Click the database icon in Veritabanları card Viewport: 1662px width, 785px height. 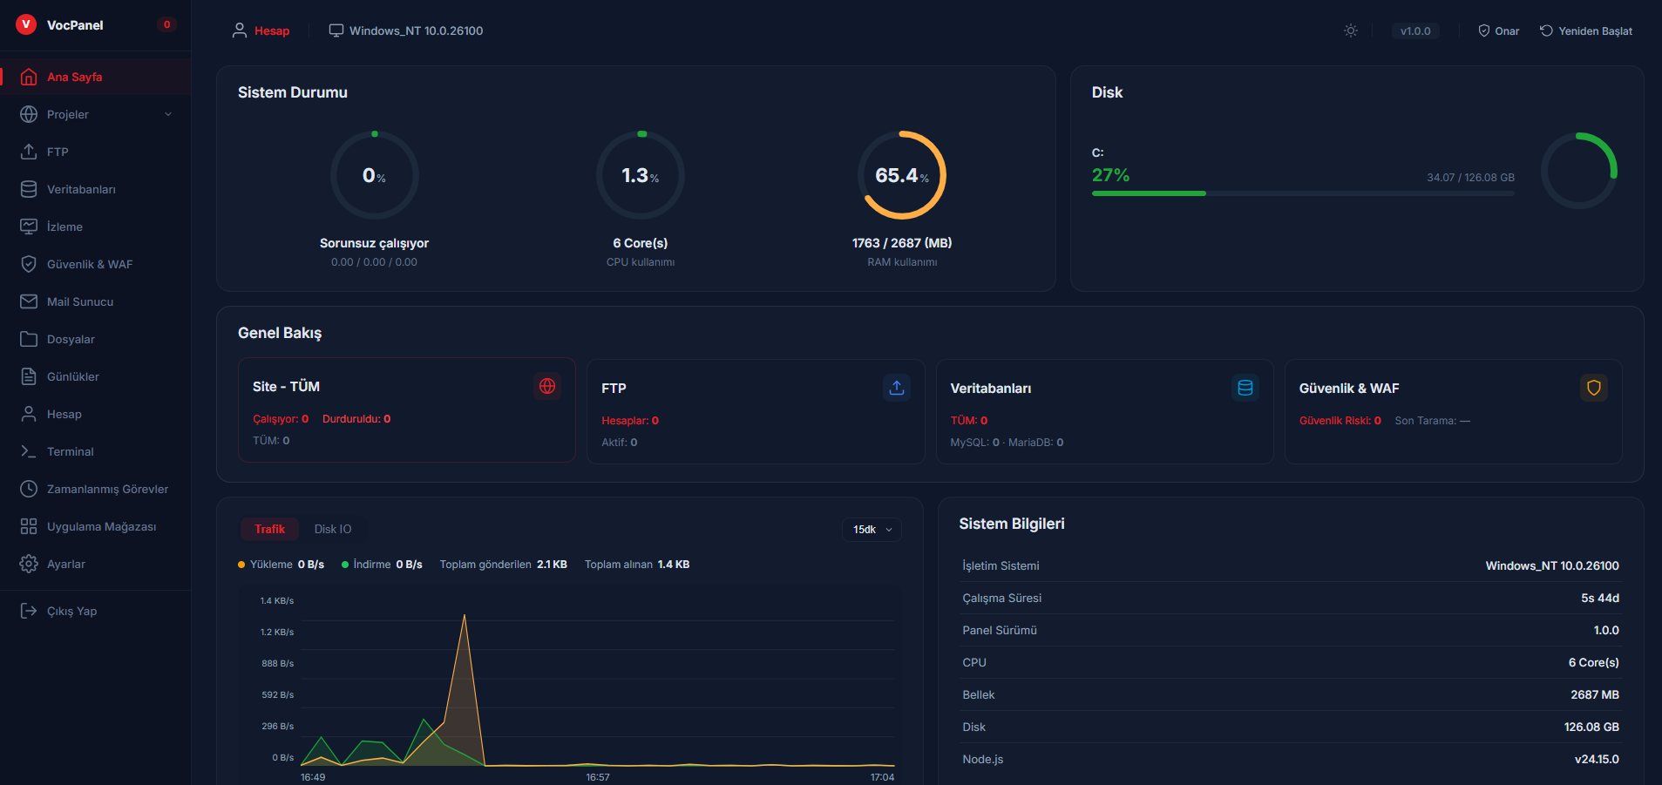pos(1245,388)
